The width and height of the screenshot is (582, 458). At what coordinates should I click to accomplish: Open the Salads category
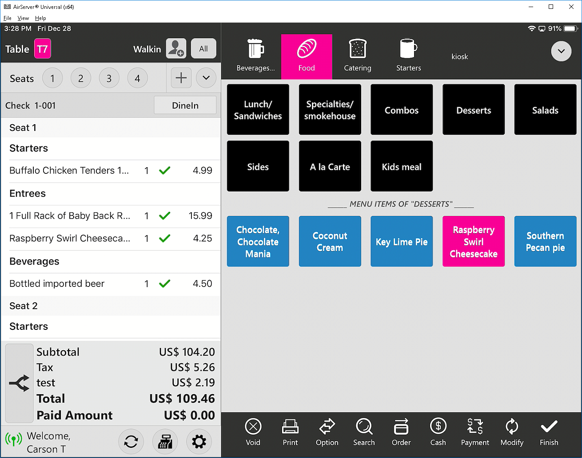click(545, 110)
